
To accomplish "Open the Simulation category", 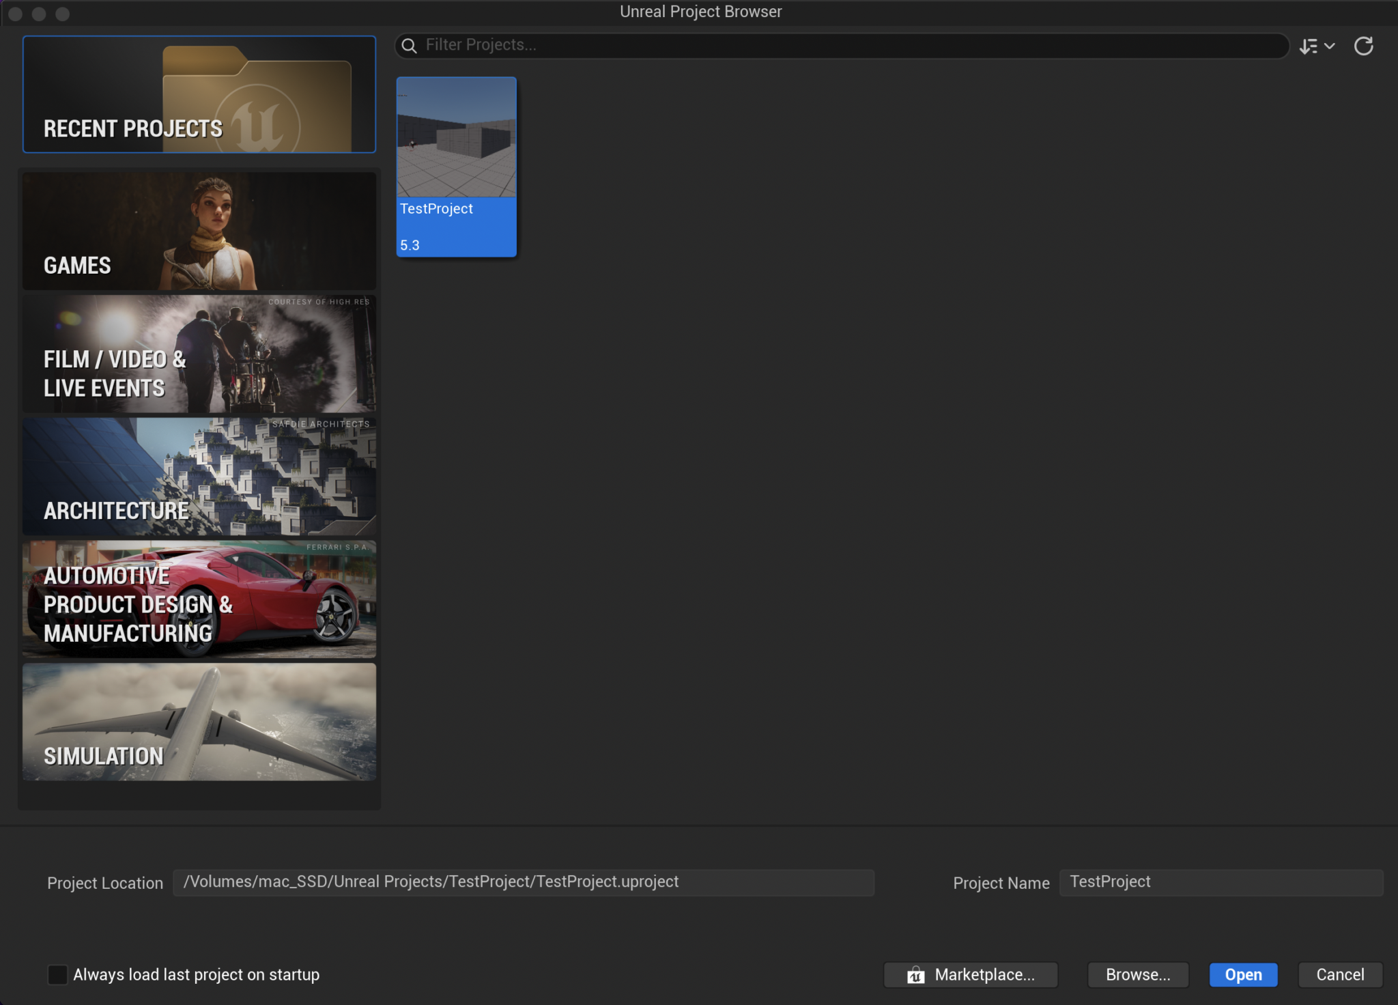I will [199, 722].
